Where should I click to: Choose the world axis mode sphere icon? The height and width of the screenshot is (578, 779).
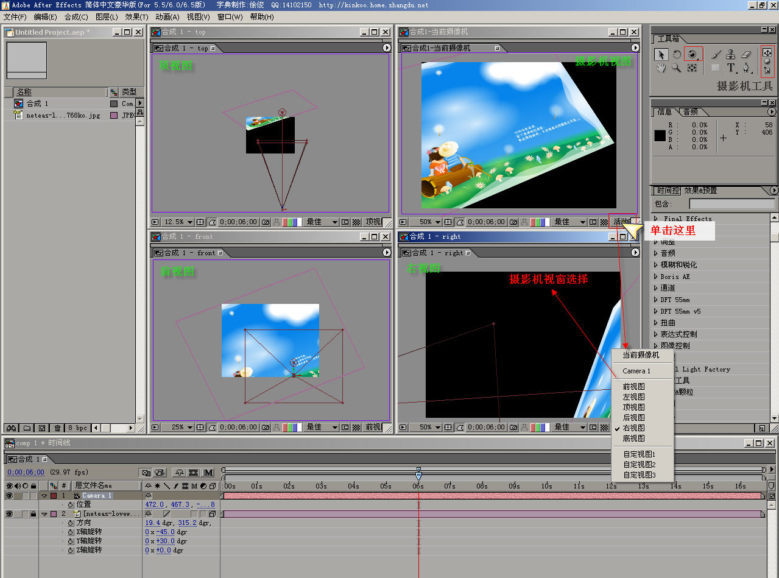point(767,61)
